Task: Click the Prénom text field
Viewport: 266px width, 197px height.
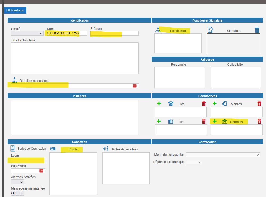Action: click(114, 33)
